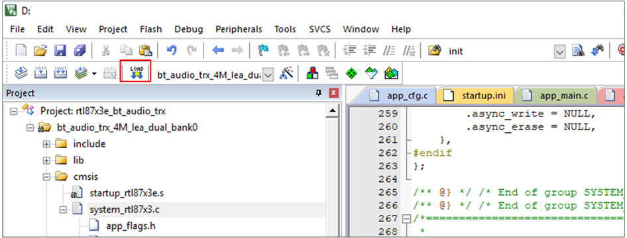Collapse the system_rtl87x3.c file node
Image resolution: width=627 pixels, height=238 pixels.
coord(63,210)
